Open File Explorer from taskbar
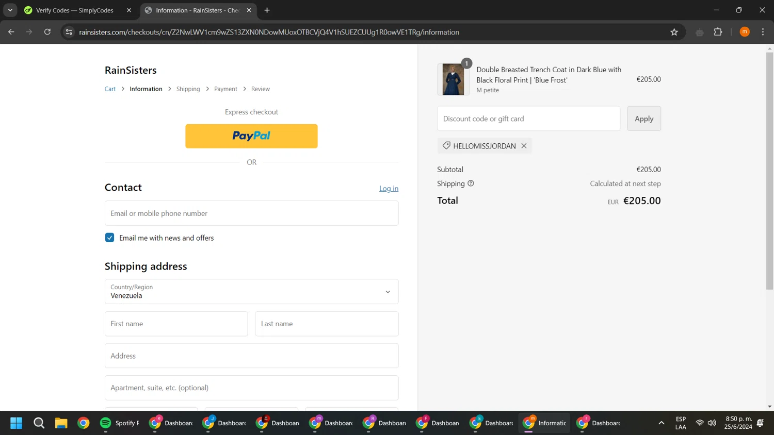 [x=61, y=423]
